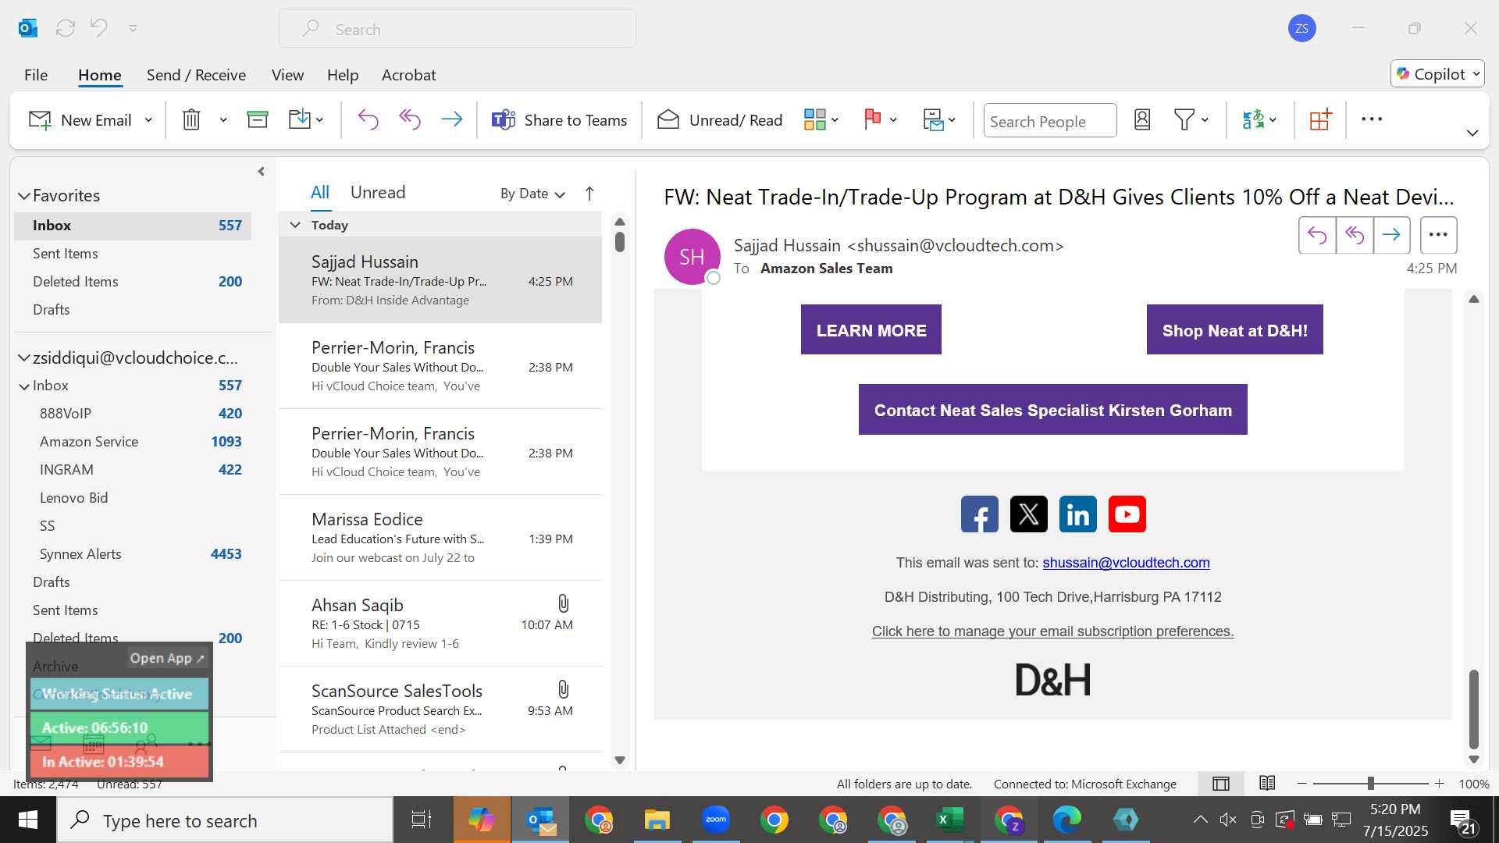Click Shop Neat at D&H! button

1235,330
